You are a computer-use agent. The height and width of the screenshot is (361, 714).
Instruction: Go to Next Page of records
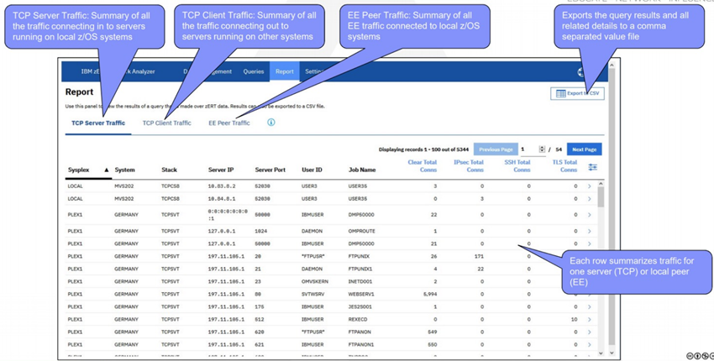585,149
